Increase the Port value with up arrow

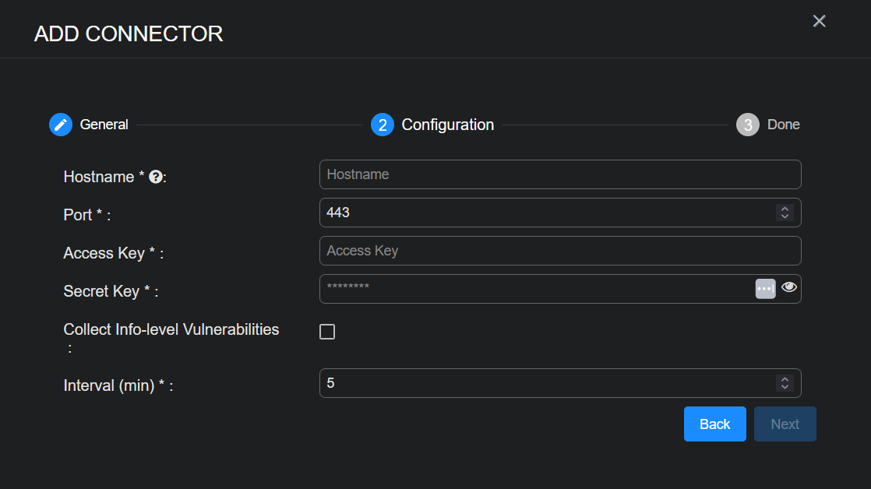[785, 209]
